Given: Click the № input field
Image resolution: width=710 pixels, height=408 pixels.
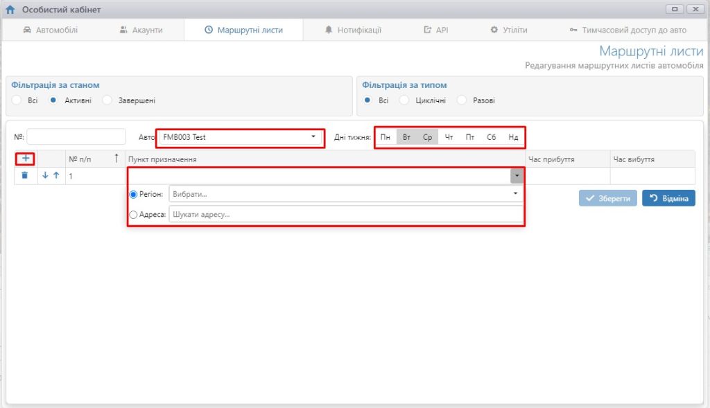Looking at the screenshot, I should coord(76,136).
